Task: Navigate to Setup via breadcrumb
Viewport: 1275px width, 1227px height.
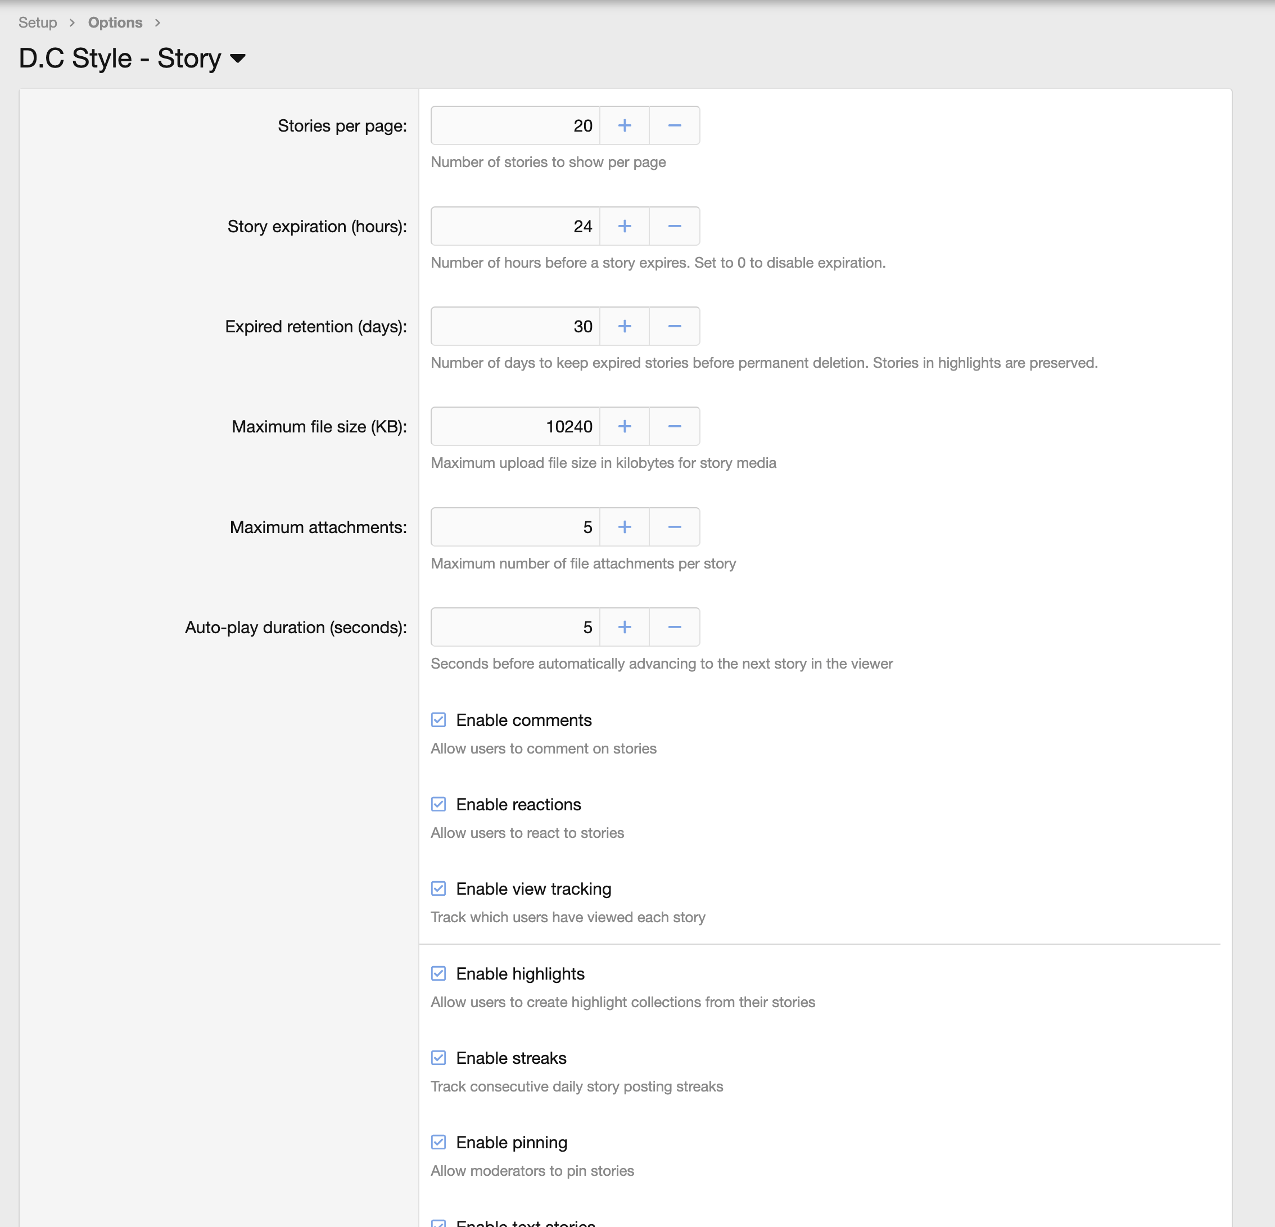Action: 37,22
